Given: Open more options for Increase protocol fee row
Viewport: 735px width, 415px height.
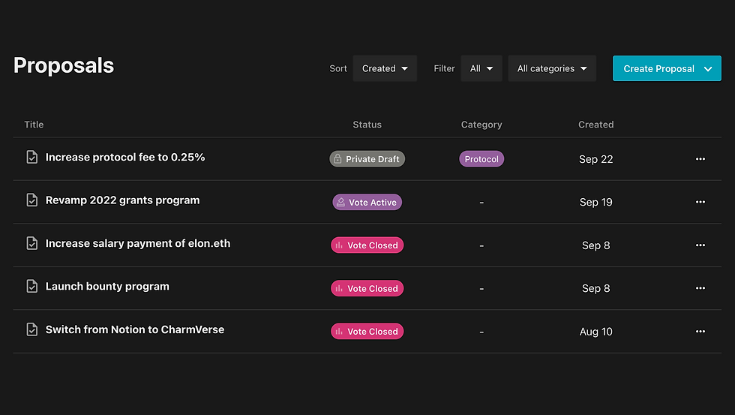Looking at the screenshot, I should point(700,159).
